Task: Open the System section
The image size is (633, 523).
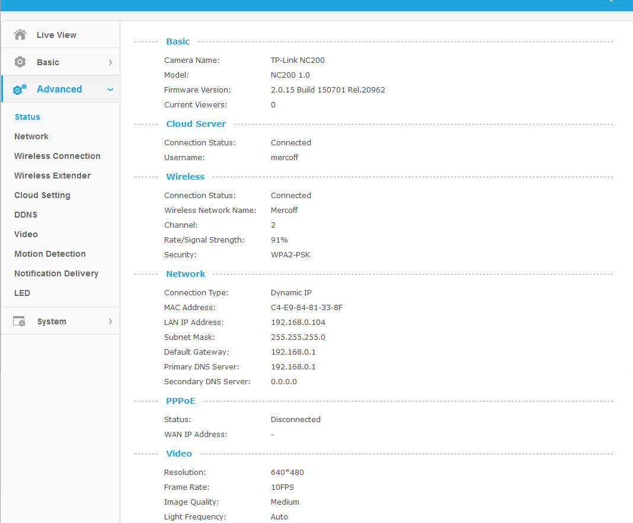Action: point(52,321)
